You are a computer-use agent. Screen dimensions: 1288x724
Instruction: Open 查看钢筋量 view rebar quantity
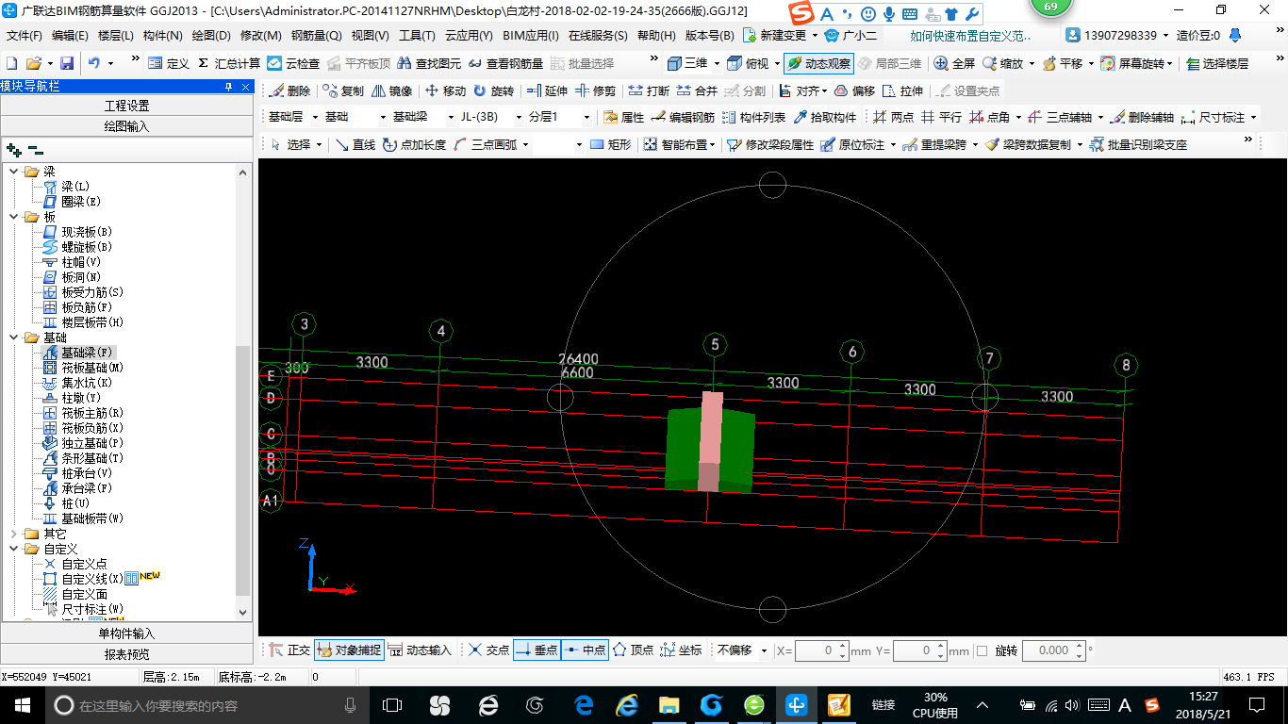[x=505, y=63]
